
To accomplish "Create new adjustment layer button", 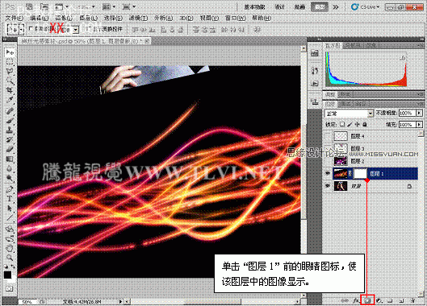I will [x=379, y=300].
